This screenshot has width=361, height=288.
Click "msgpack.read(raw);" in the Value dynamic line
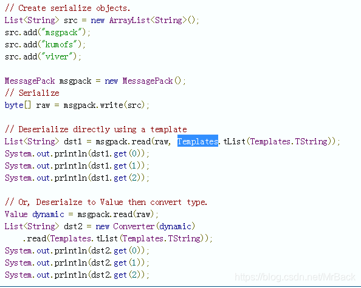[x=118, y=214]
